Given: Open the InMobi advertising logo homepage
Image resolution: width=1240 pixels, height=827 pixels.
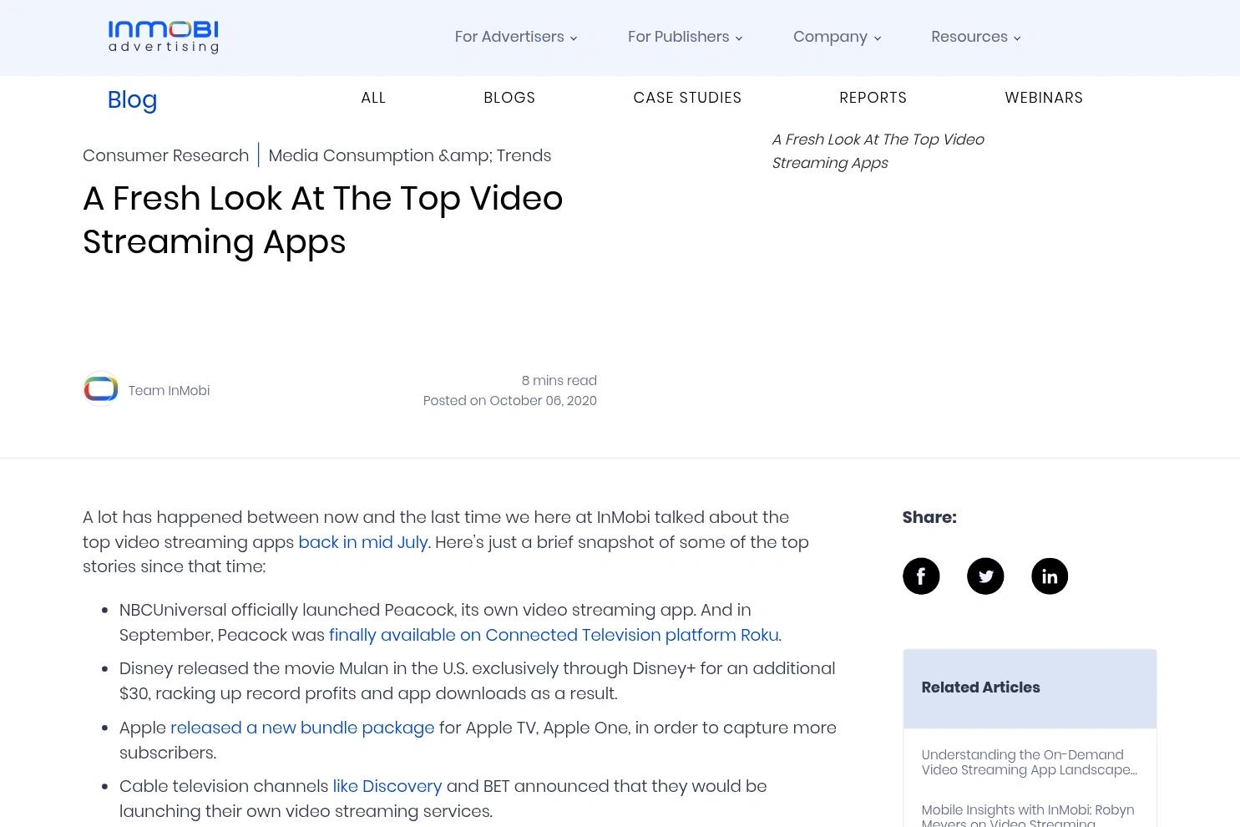Looking at the screenshot, I should click(x=164, y=37).
